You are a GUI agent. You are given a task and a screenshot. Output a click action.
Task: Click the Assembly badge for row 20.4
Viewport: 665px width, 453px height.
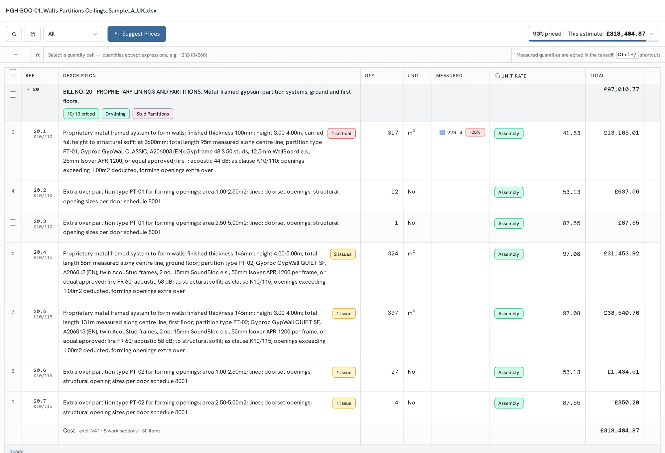click(509, 254)
